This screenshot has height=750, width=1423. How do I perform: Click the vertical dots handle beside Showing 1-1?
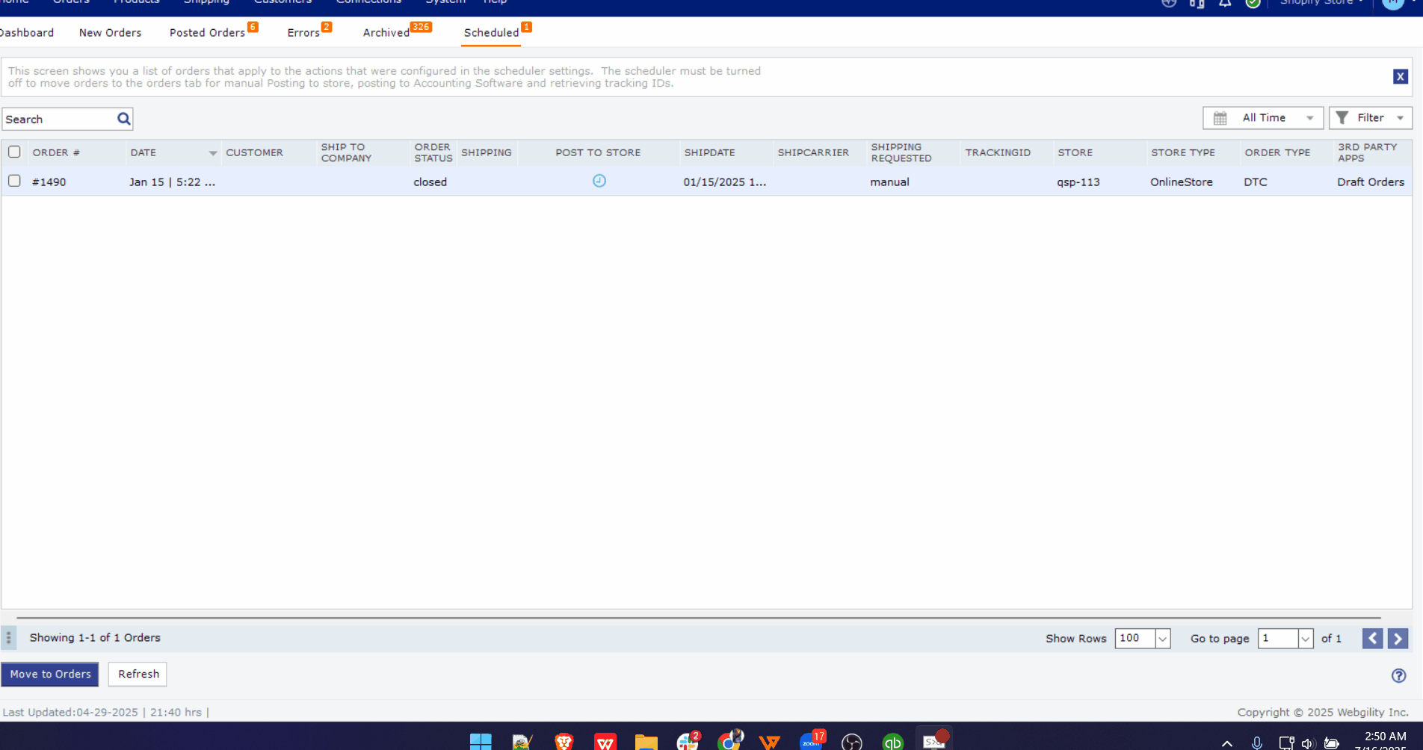tap(8, 637)
